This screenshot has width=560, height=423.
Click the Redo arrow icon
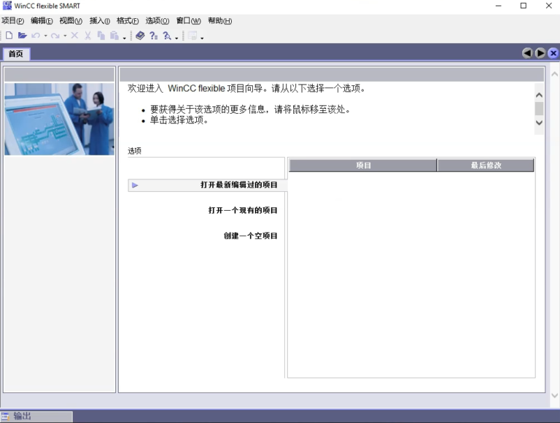55,36
